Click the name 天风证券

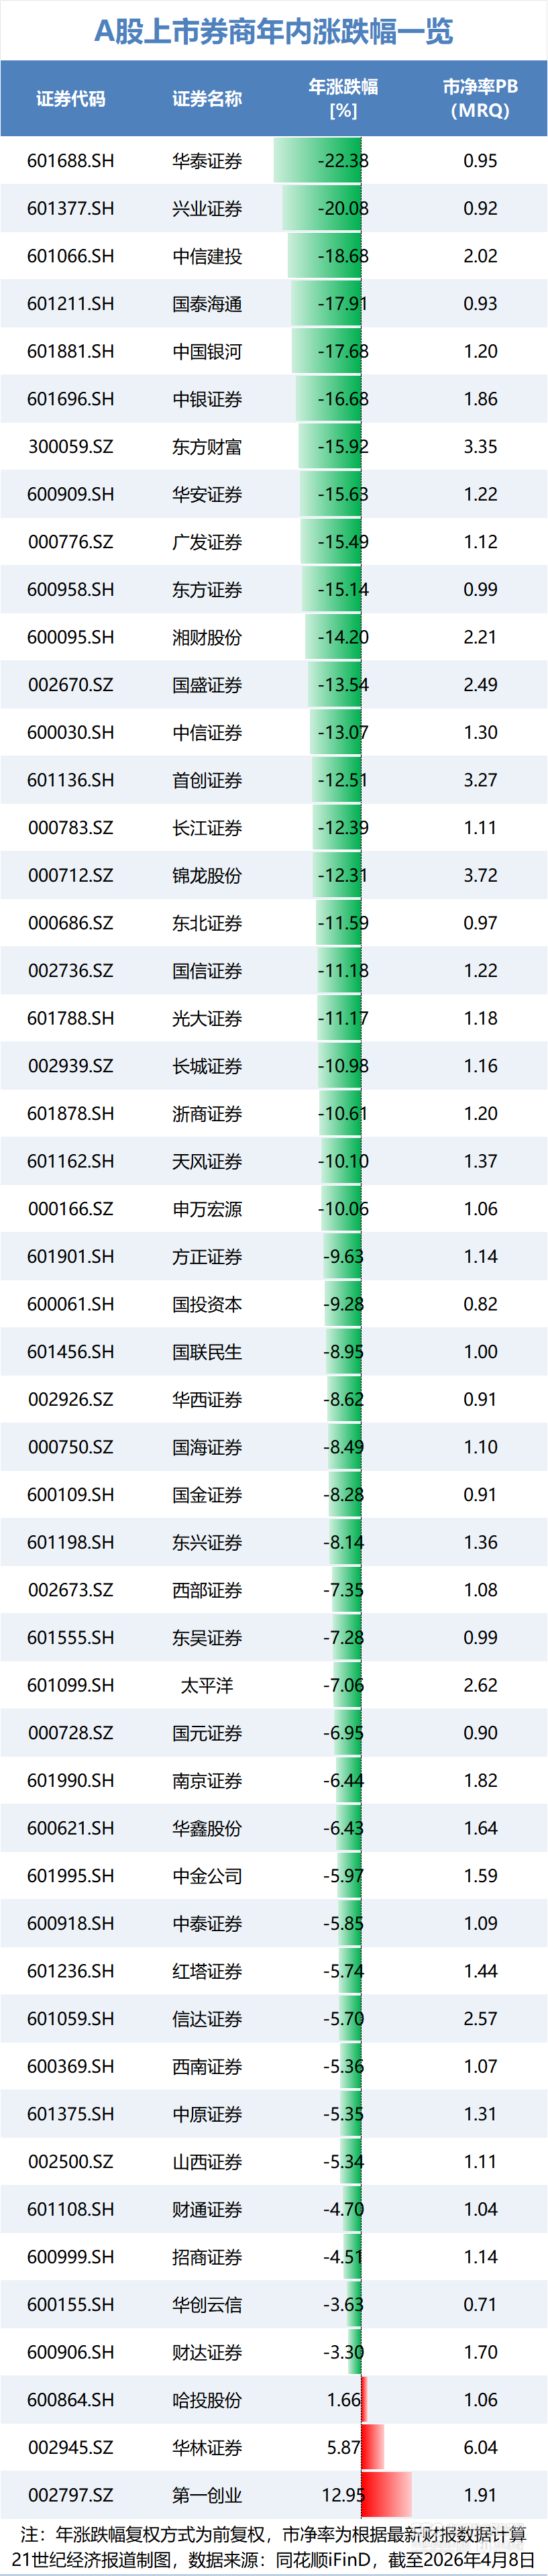[207, 1162]
